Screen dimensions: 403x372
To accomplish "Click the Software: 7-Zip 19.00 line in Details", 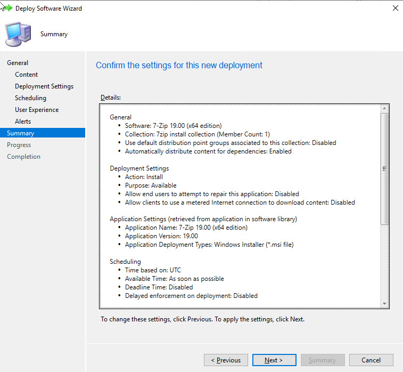I will [173, 126].
